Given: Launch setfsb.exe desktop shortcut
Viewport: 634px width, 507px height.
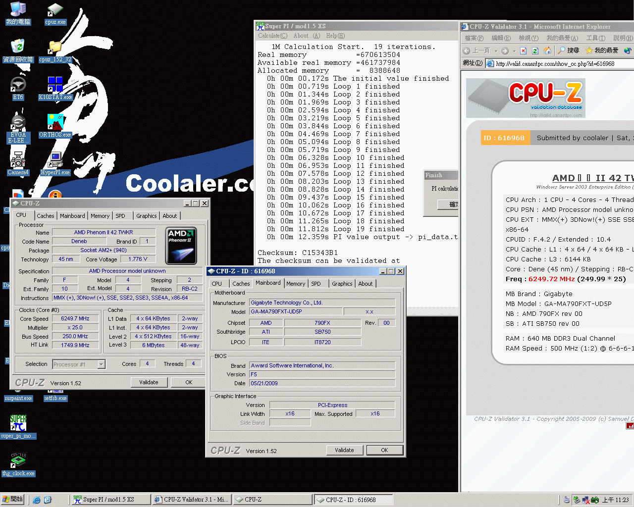Looking at the screenshot, I should click(x=55, y=398).
